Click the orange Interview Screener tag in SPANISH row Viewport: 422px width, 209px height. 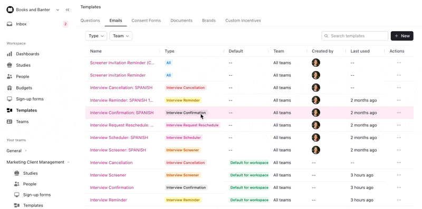click(x=183, y=150)
